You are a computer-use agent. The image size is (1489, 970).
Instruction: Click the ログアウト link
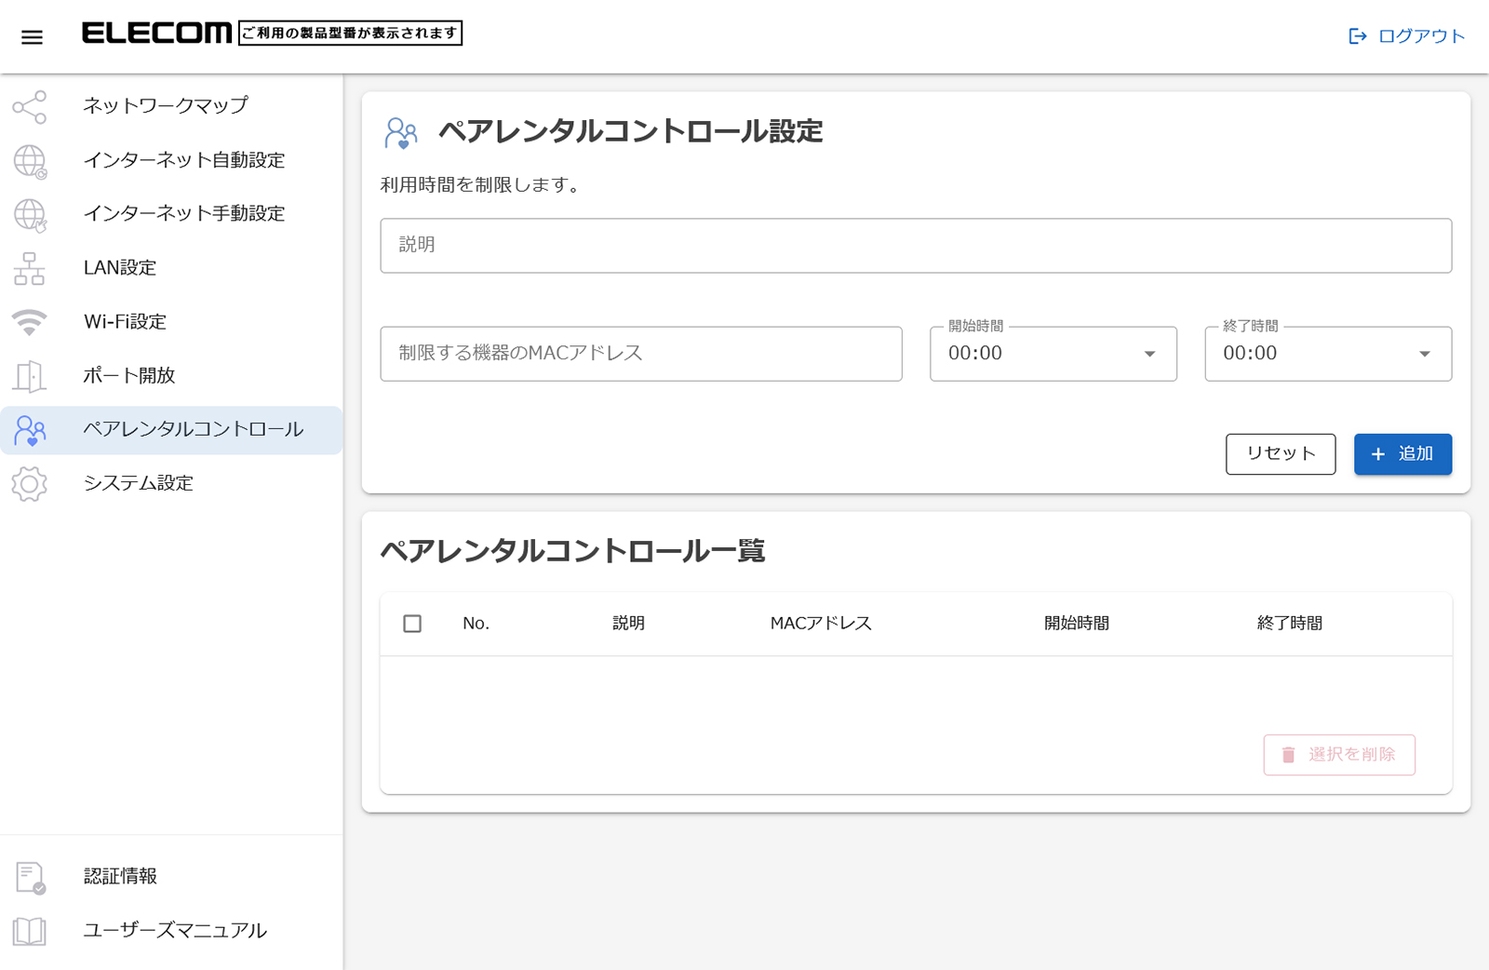[1407, 36]
